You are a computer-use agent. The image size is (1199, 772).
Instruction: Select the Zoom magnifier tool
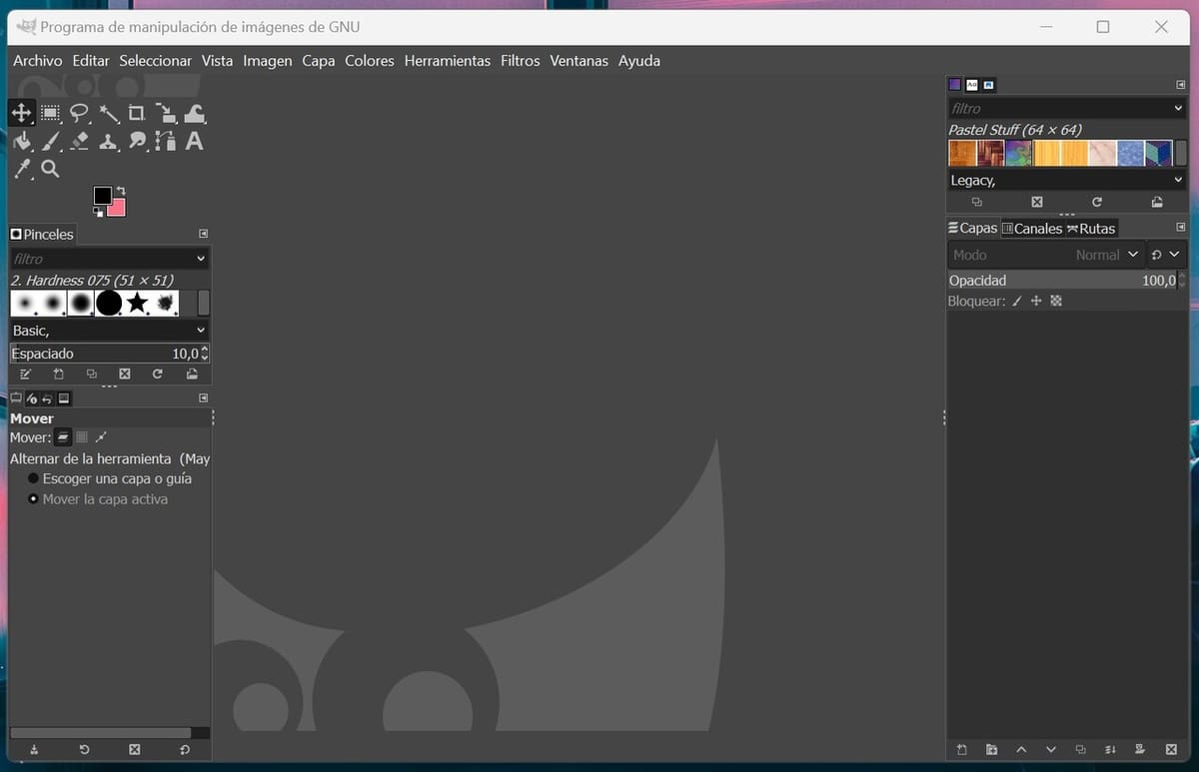click(51, 169)
